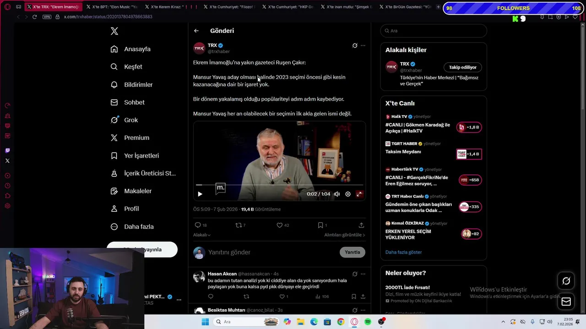Open Keşfet explore section
586x329 pixels.
point(126,67)
